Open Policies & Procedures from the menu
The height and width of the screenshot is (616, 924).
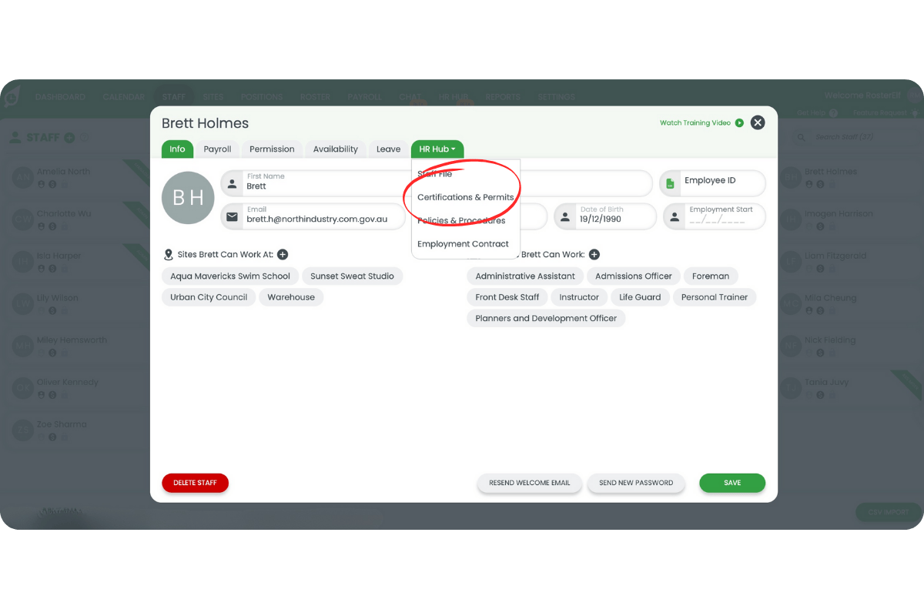(463, 220)
